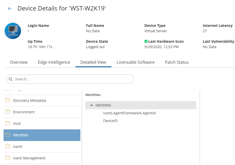The image size is (235, 165).
Task: Click the Identities group header row
Action: point(141,105)
